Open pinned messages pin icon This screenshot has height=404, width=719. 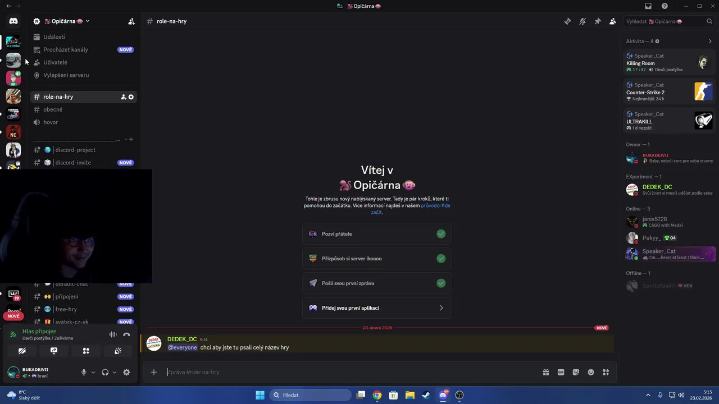tap(598, 21)
